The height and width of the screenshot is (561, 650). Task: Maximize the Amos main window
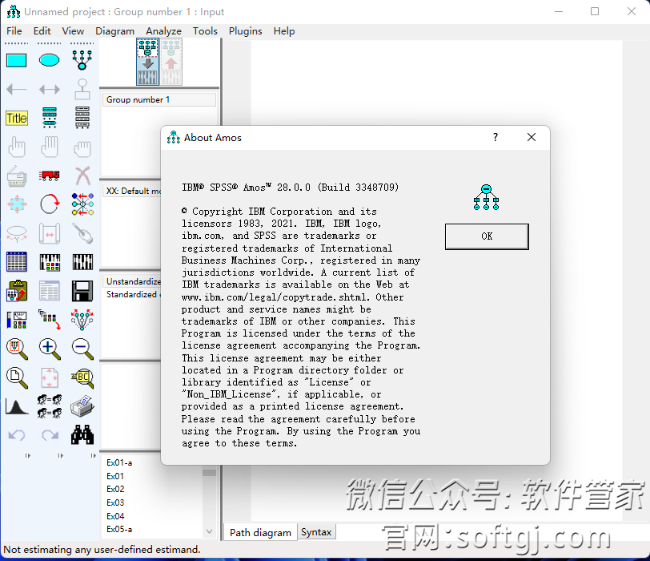595,11
